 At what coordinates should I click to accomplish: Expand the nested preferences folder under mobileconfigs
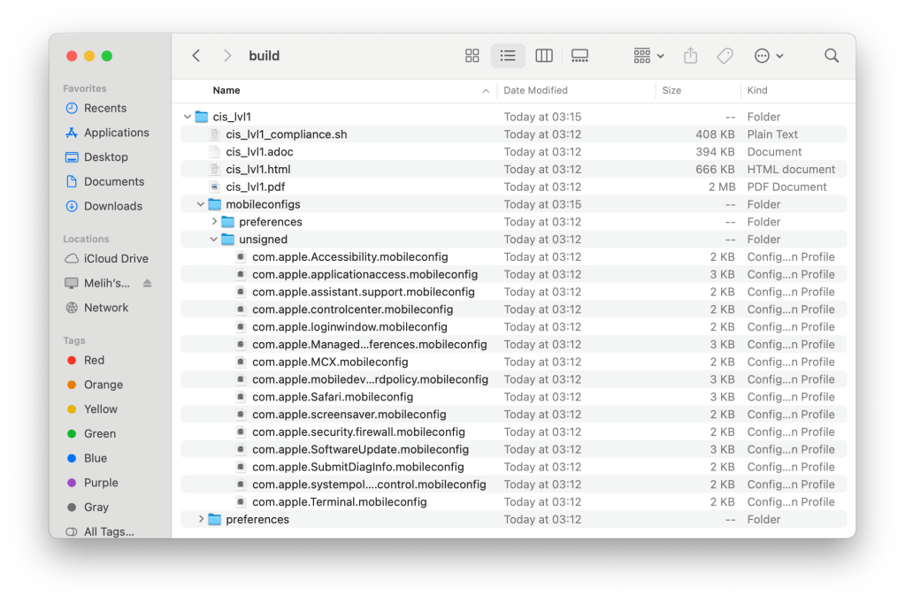[x=214, y=222]
